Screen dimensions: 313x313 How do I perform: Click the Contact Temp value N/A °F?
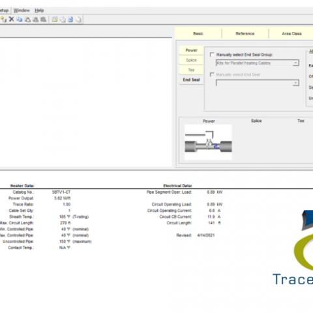coord(65,248)
